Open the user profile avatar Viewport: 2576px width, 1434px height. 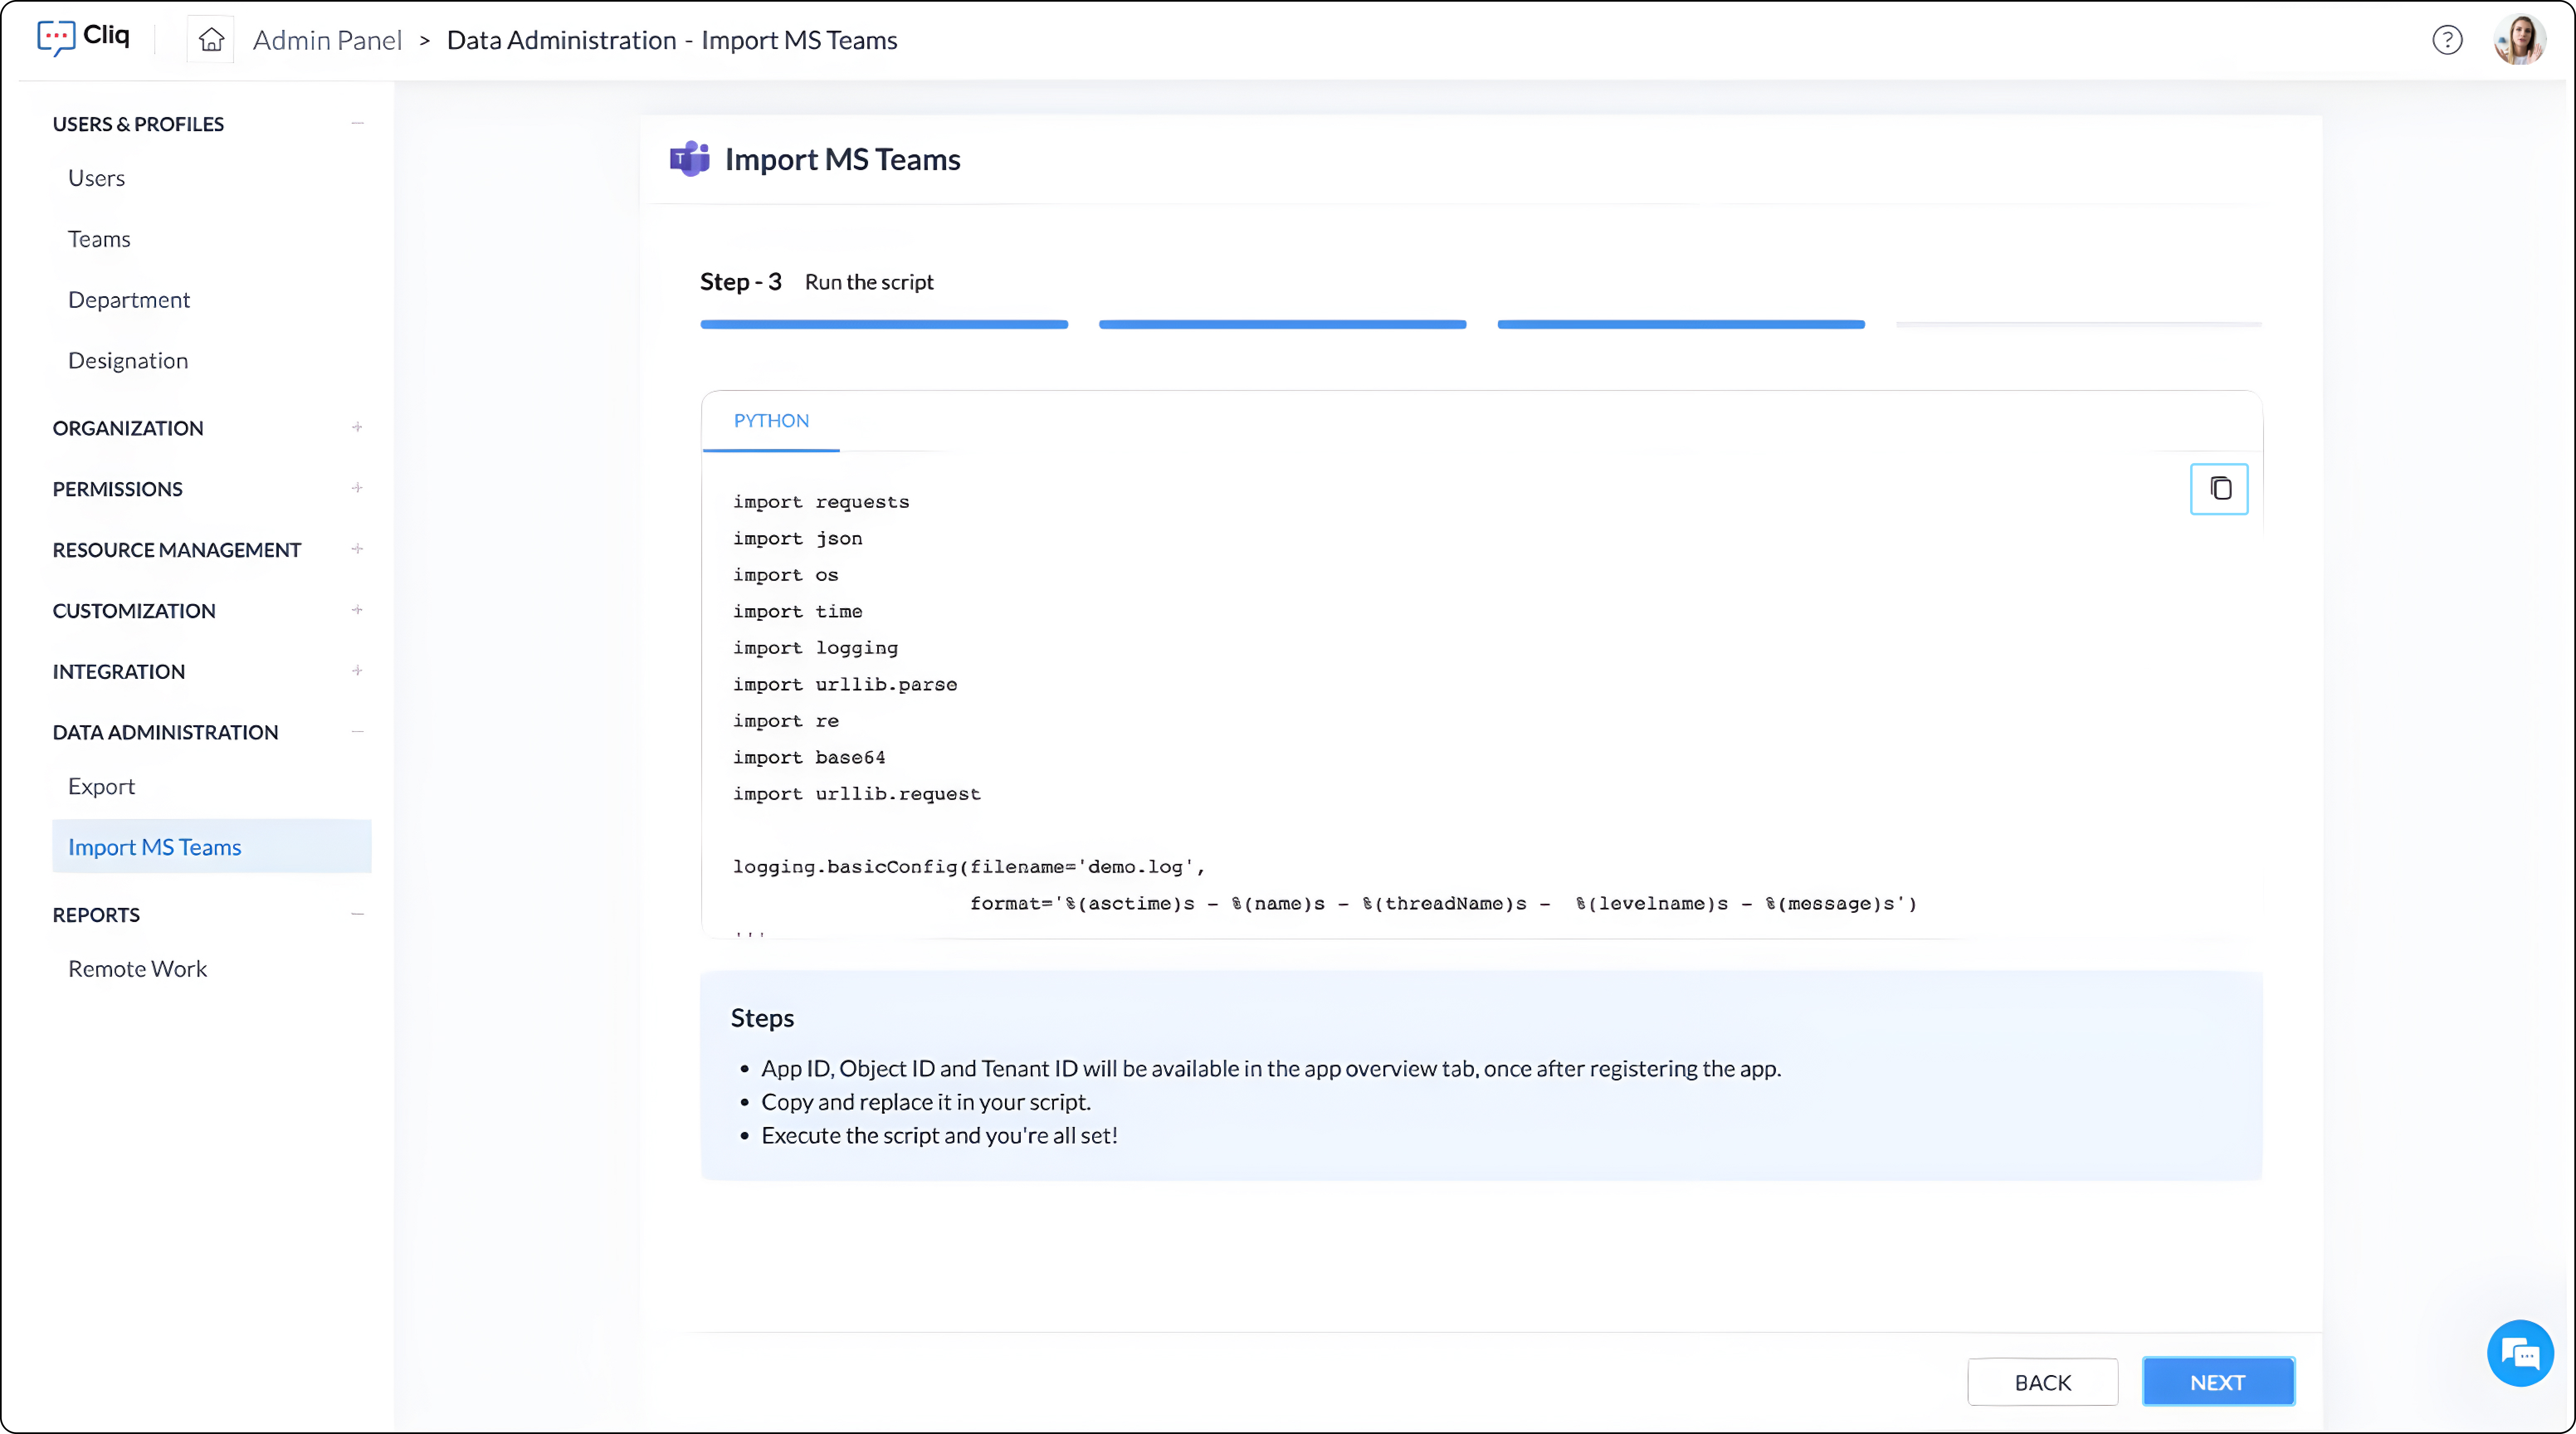pos(2519,40)
